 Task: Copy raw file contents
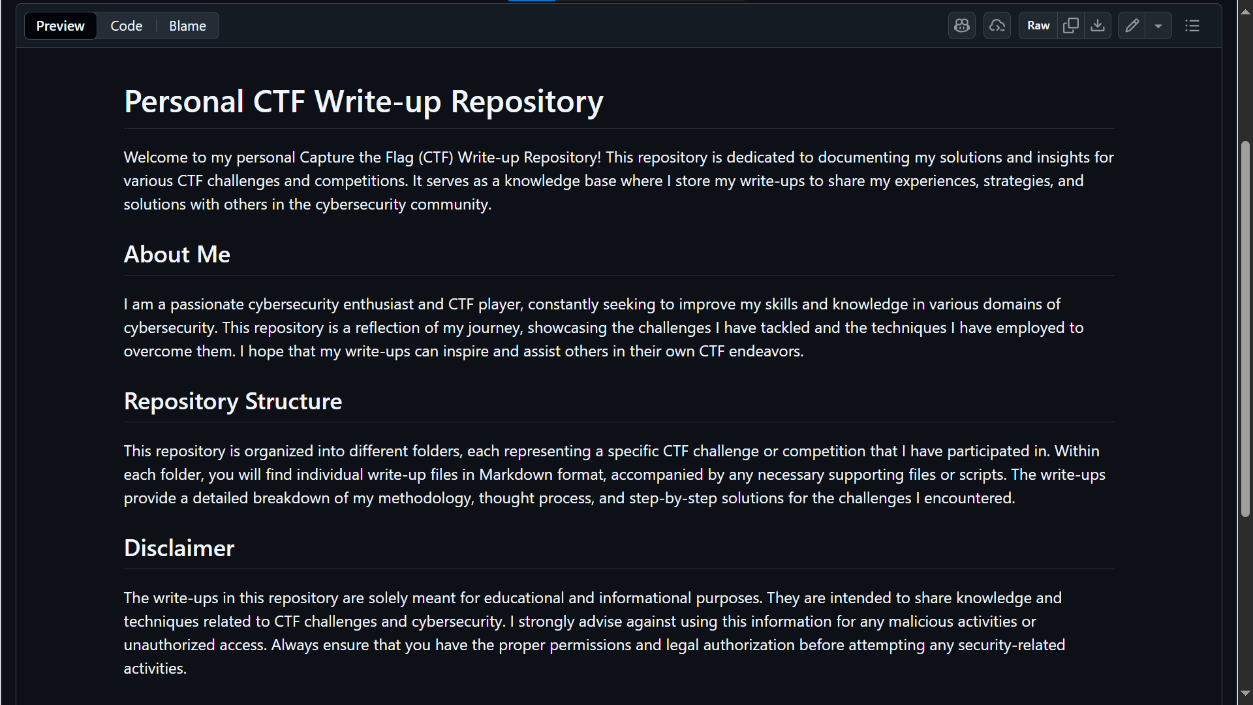[1070, 25]
